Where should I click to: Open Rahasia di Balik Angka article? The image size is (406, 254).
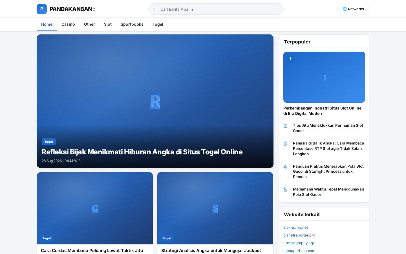[328, 148]
